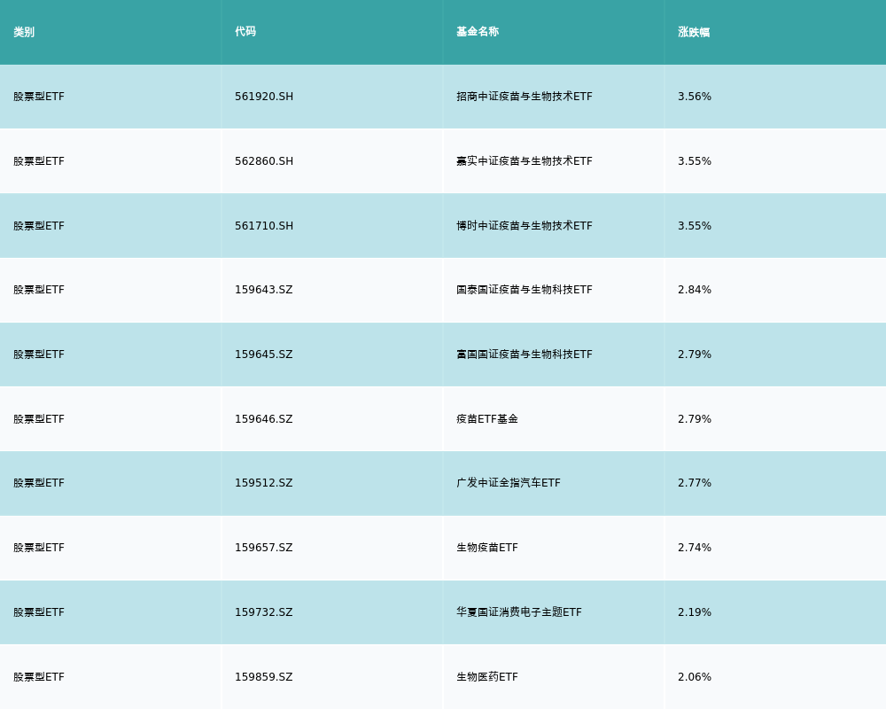Click fund name 生物医药ETF

coord(487,677)
